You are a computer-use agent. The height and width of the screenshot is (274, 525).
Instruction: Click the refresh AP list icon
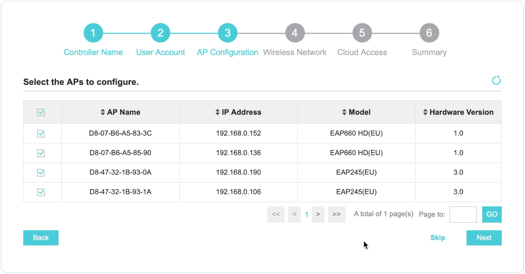[496, 80]
